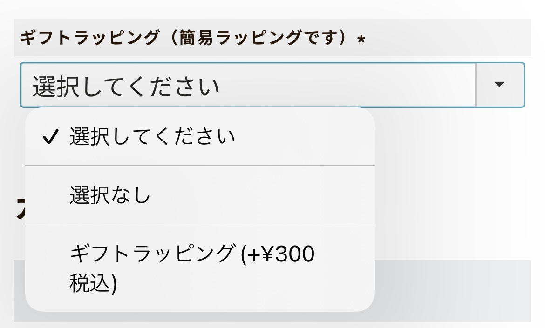Open the 選択してください combo box field
This screenshot has width=545, height=328.
point(247,85)
